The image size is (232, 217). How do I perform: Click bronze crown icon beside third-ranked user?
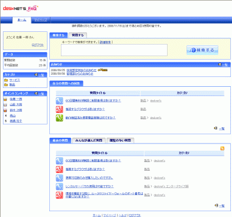pos(5,110)
